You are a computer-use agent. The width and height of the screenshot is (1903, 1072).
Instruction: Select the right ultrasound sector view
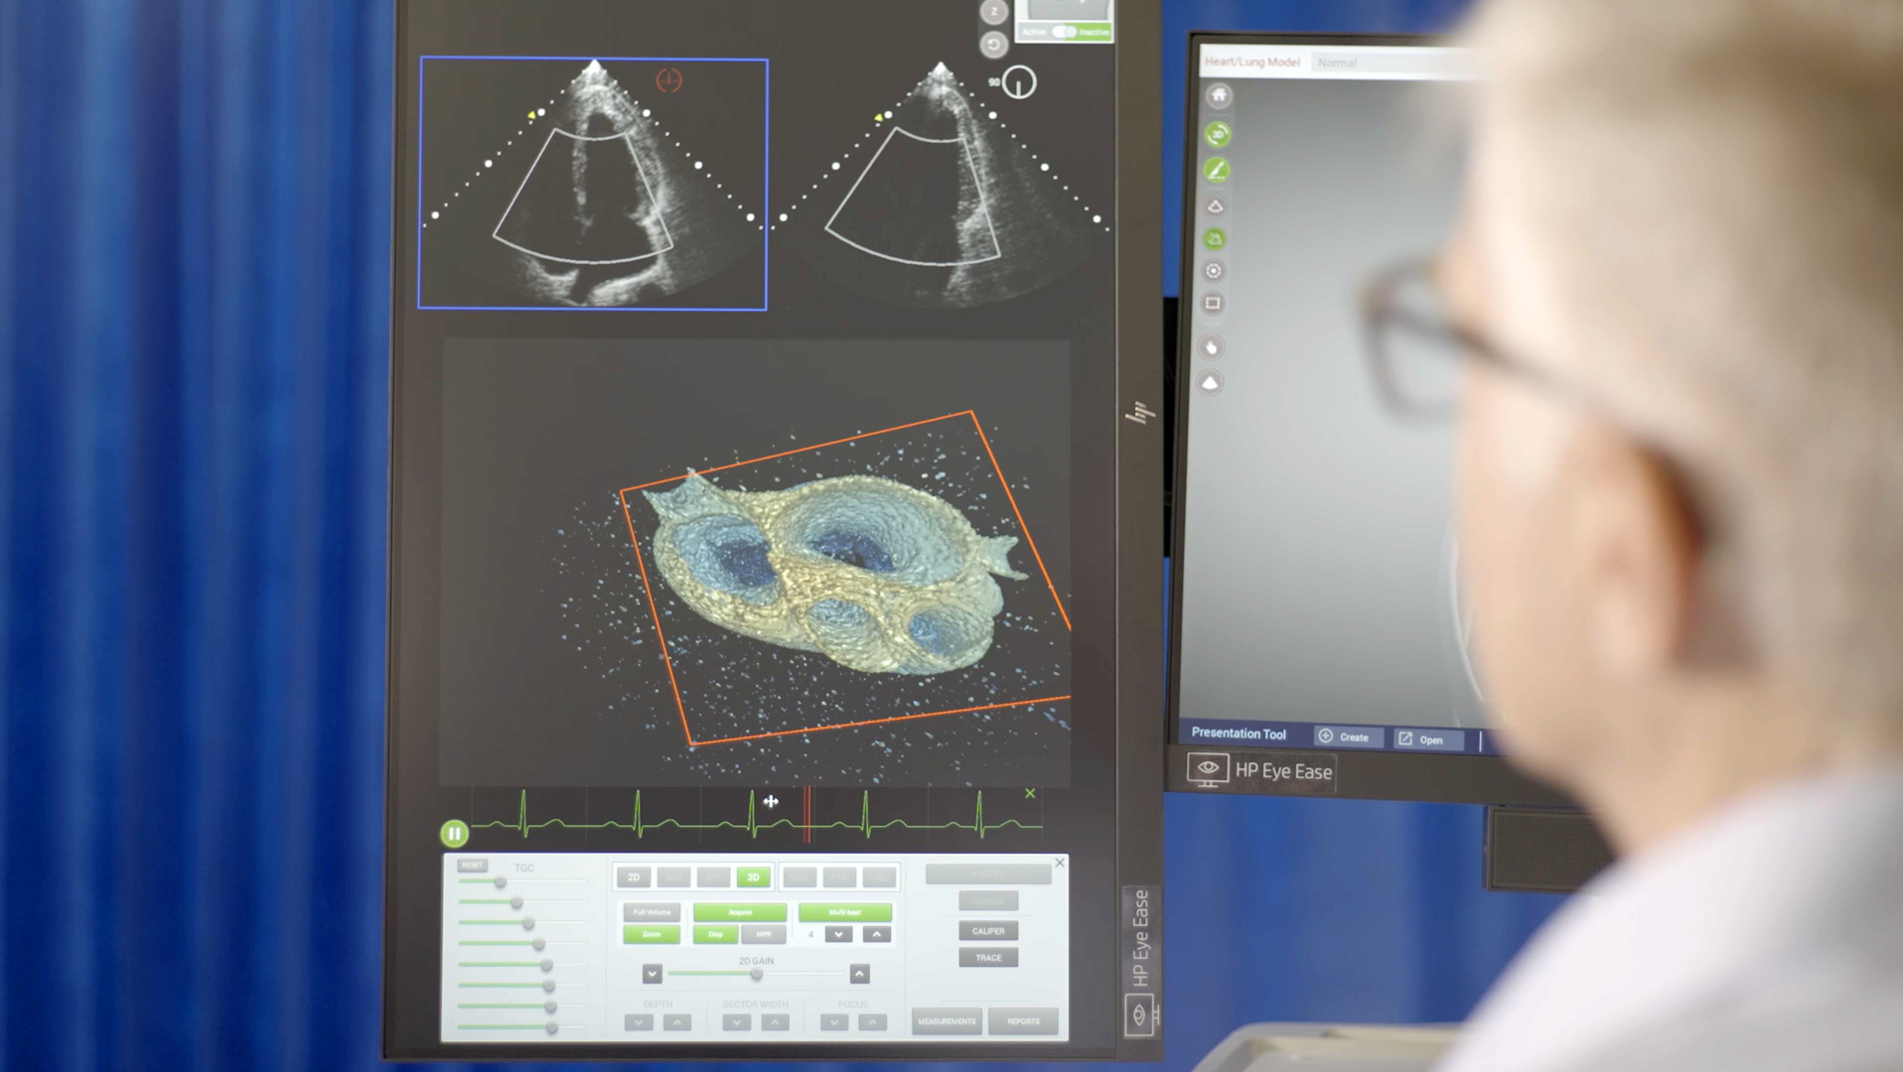click(x=941, y=184)
